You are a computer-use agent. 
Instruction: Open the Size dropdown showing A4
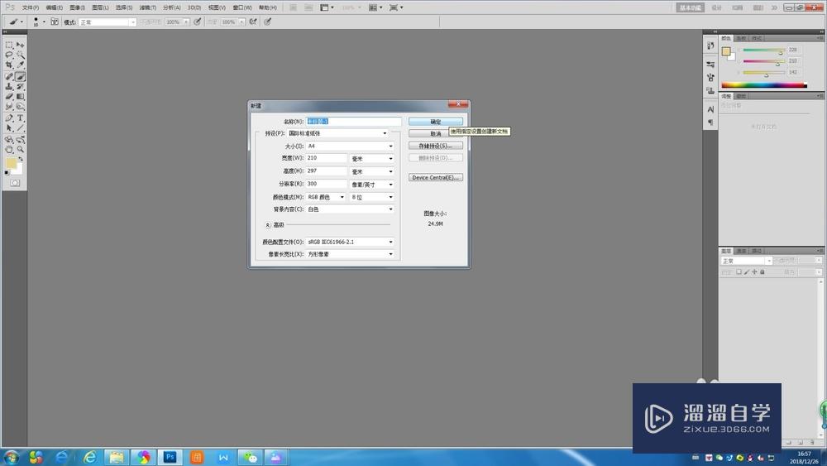(x=350, y=147)
